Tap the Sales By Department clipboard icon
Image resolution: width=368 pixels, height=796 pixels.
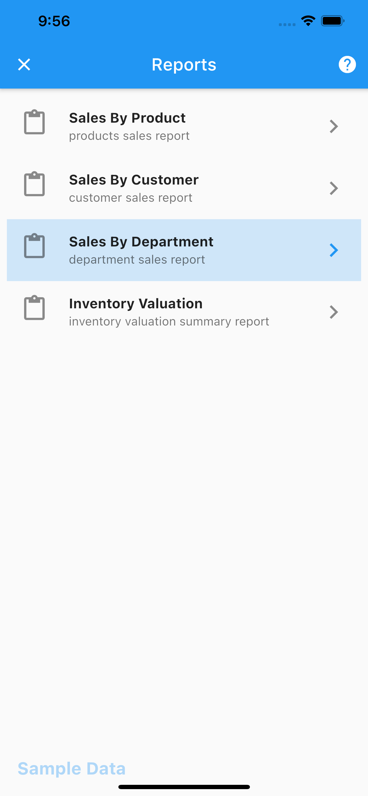(34, 246)
